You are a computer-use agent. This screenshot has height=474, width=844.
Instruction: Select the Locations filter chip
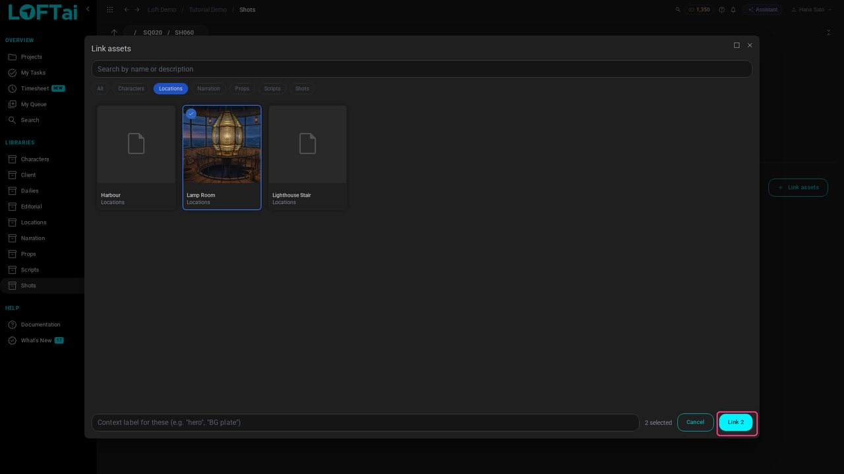(x=171, y=89)
